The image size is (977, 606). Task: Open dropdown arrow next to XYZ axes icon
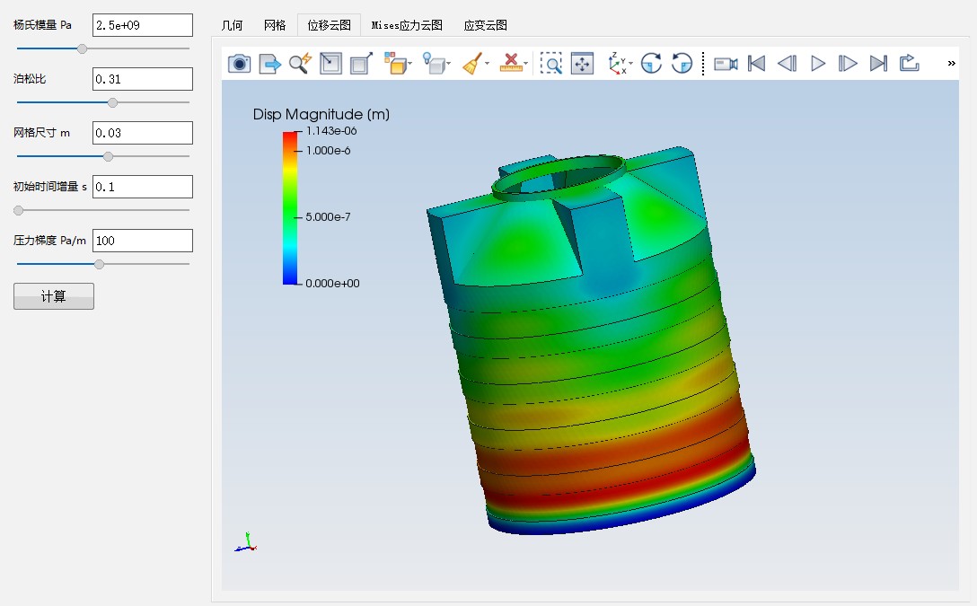pyautogui.click(x=631, y=64)
